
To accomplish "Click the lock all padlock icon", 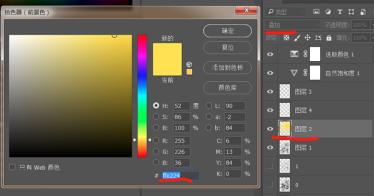I will coord(329,38).
